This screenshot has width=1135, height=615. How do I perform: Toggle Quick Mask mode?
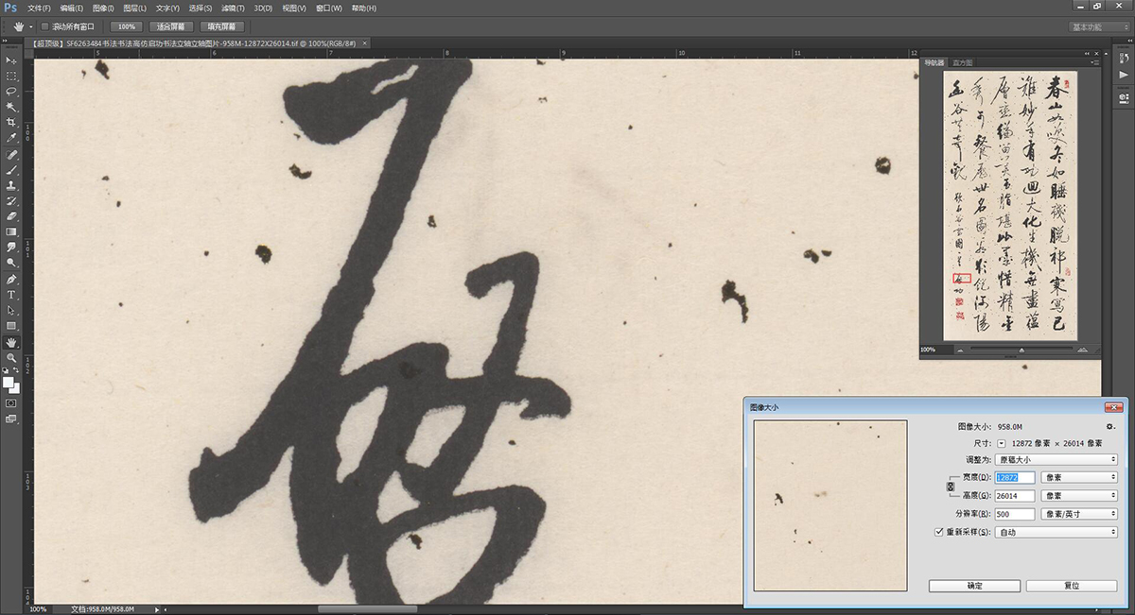point(11,402)
